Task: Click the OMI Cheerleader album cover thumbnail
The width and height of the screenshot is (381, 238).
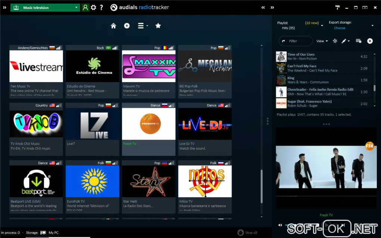Action: tap(281, 92)
